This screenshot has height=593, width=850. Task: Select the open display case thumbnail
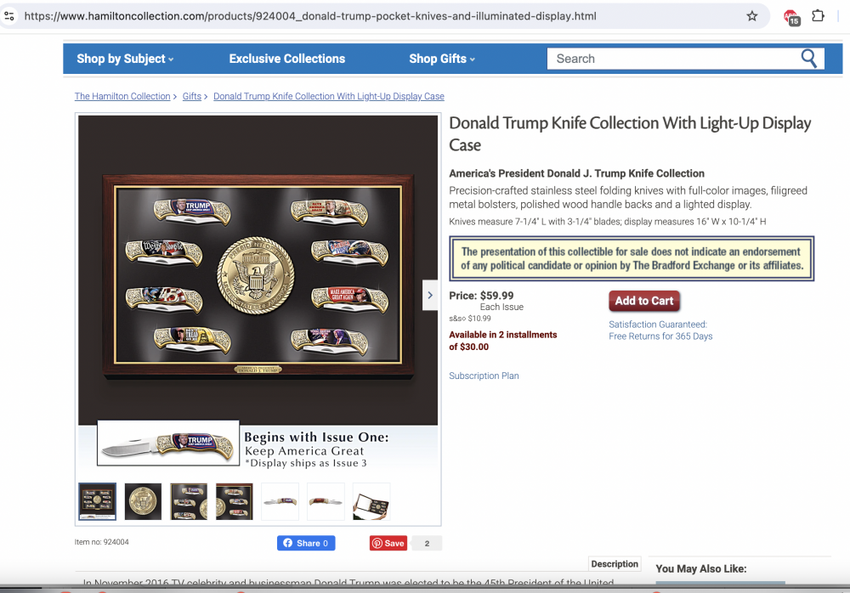pyautogui.click(x=371, y=501)
